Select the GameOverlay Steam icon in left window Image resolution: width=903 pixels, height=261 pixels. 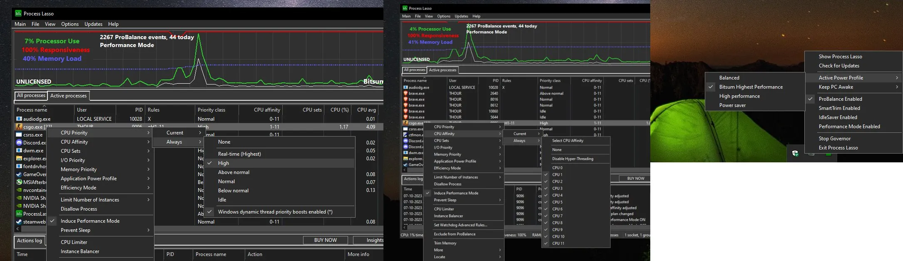point(19,174)
